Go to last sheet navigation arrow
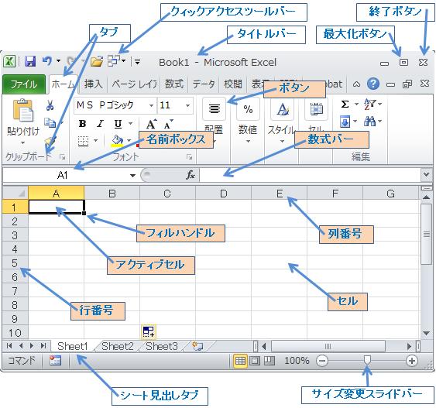436x408 pixels. point(43,346)
